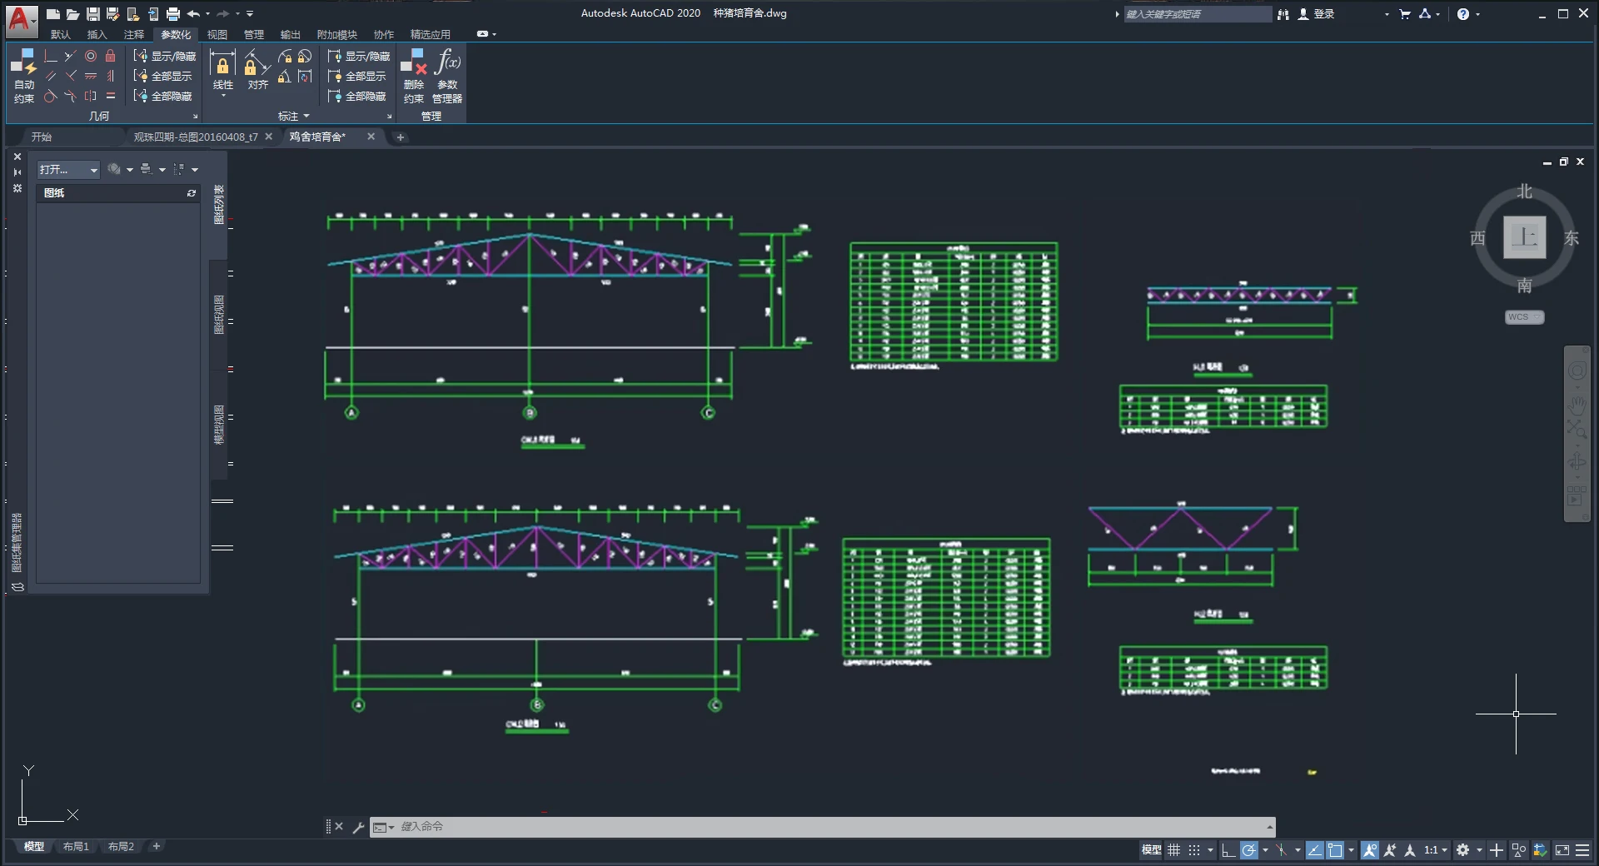The image size is (1599, 866).
Task: Click the 上 face of the ViewCube
Action: [x=1524, y=237]
